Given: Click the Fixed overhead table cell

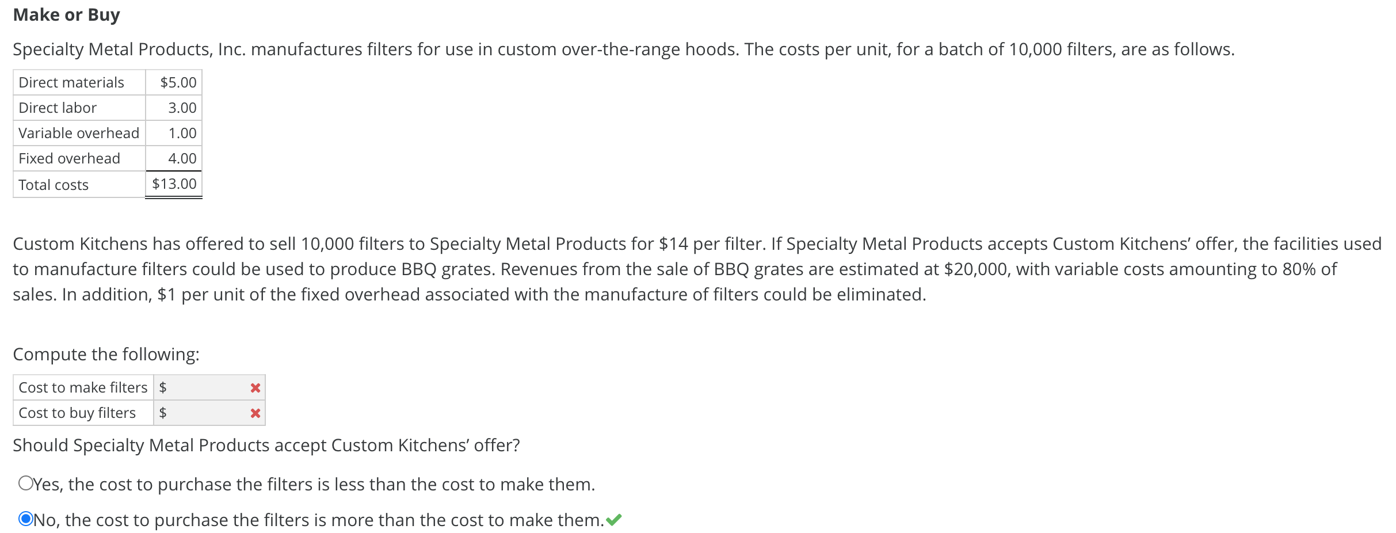Looking at the screenshot, I should coord(69,158).
